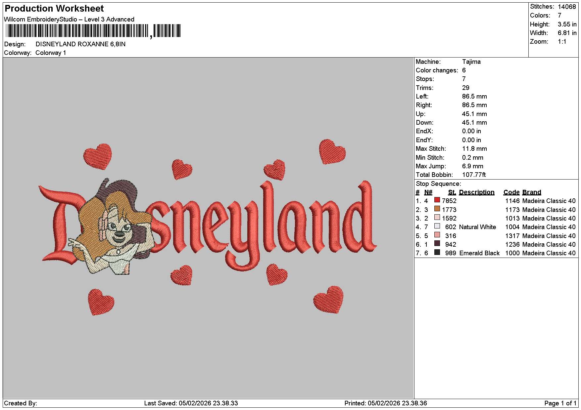Click the Production Worksheet title
The image size is (581, 410).
click(x=54, y=9)
